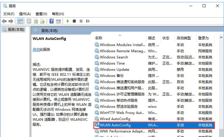This screenshot has height=137, width=224.
Task: Click the WLAN AutoConfig row gear icon
Action: [97, 125]
